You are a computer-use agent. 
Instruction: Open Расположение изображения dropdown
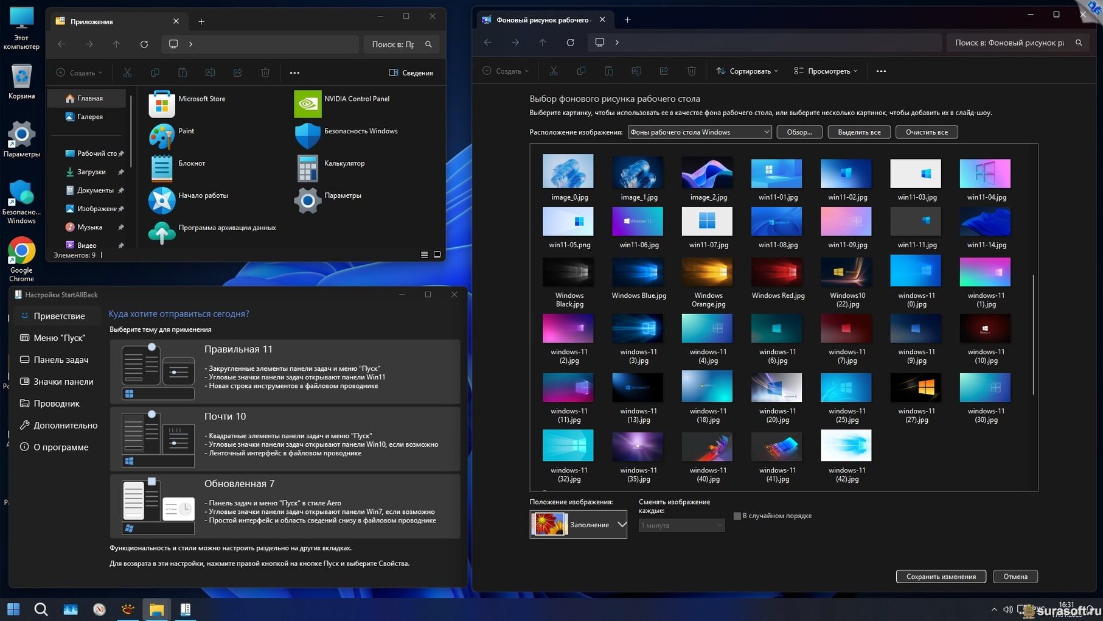pyautogui.click(x=700, y=132)
